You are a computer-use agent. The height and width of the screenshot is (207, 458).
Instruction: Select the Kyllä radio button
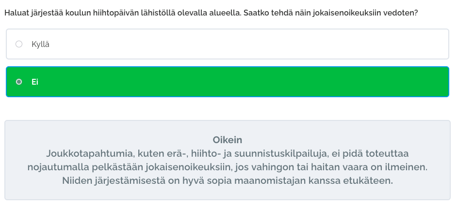[x=19, y=44]
